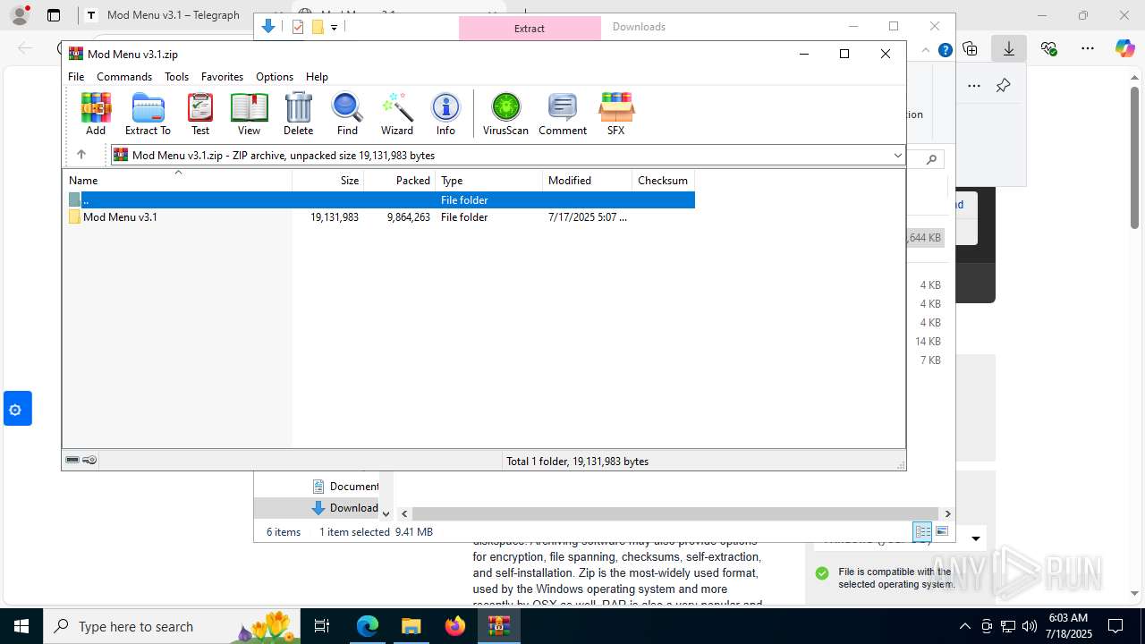Viewport: 1145px width, 644px height.
Task: Pin the downloads panel
Action: (x=1003, y=86)
